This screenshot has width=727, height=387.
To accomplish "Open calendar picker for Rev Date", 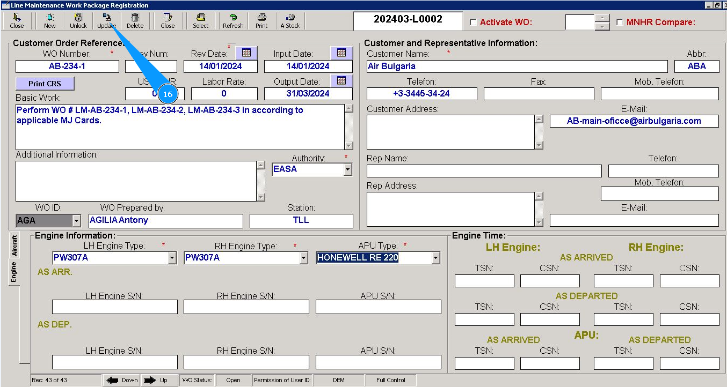I will tap(246, 53).
